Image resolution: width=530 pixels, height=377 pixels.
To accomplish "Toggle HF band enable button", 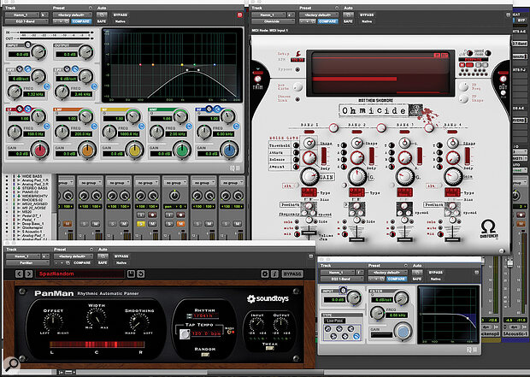I will click(x=236, y=127).
